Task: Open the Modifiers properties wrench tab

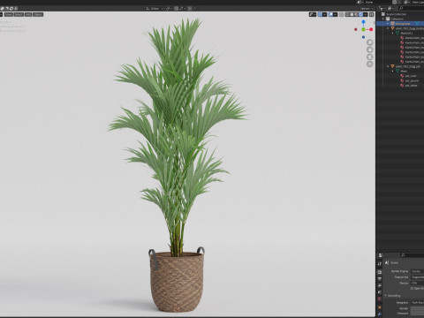Action: (380, 314)
